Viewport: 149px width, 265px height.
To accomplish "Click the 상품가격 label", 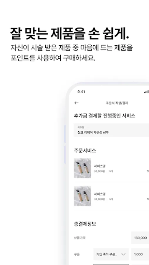I will [80, 238].
